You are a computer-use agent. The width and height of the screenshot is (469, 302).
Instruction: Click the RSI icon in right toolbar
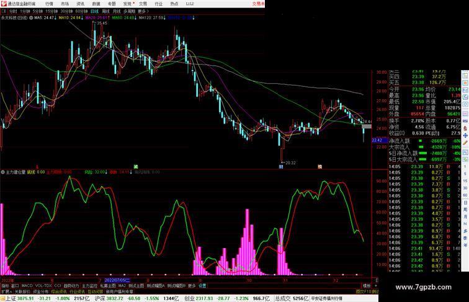465,121
